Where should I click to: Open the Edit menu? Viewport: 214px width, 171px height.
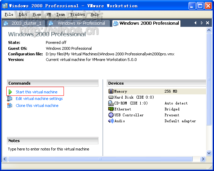(x=23, y=14)
